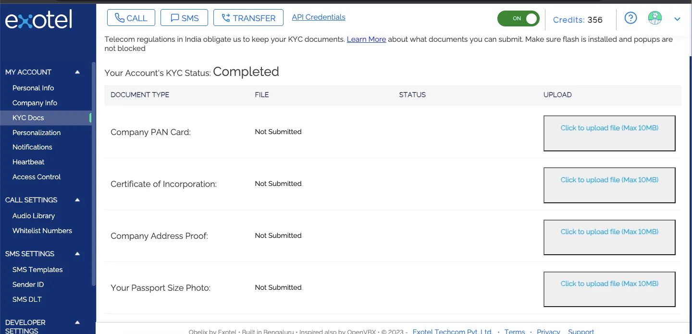Viewport: 692px width, 334px height.
Task: Click the SMS button
Action: [184, 18]
